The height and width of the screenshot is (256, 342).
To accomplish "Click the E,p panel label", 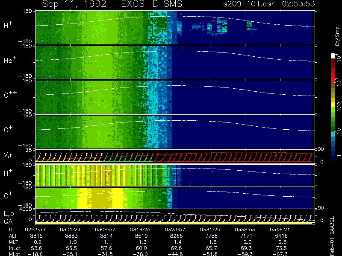I will [9, 214].
